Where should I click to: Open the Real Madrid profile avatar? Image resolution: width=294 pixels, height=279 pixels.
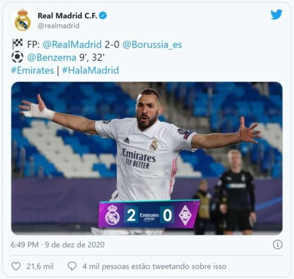point(23,20)
